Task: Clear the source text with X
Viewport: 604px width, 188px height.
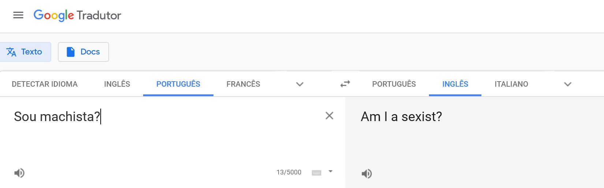Action: (329, 116)
